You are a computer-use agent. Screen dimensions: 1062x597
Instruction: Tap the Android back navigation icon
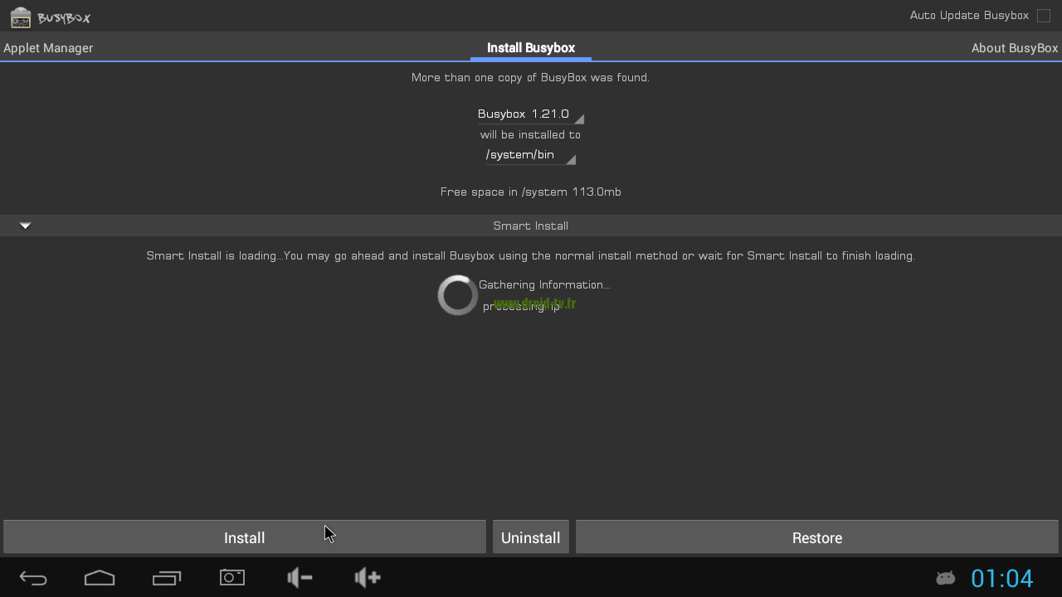coord(33,578)
